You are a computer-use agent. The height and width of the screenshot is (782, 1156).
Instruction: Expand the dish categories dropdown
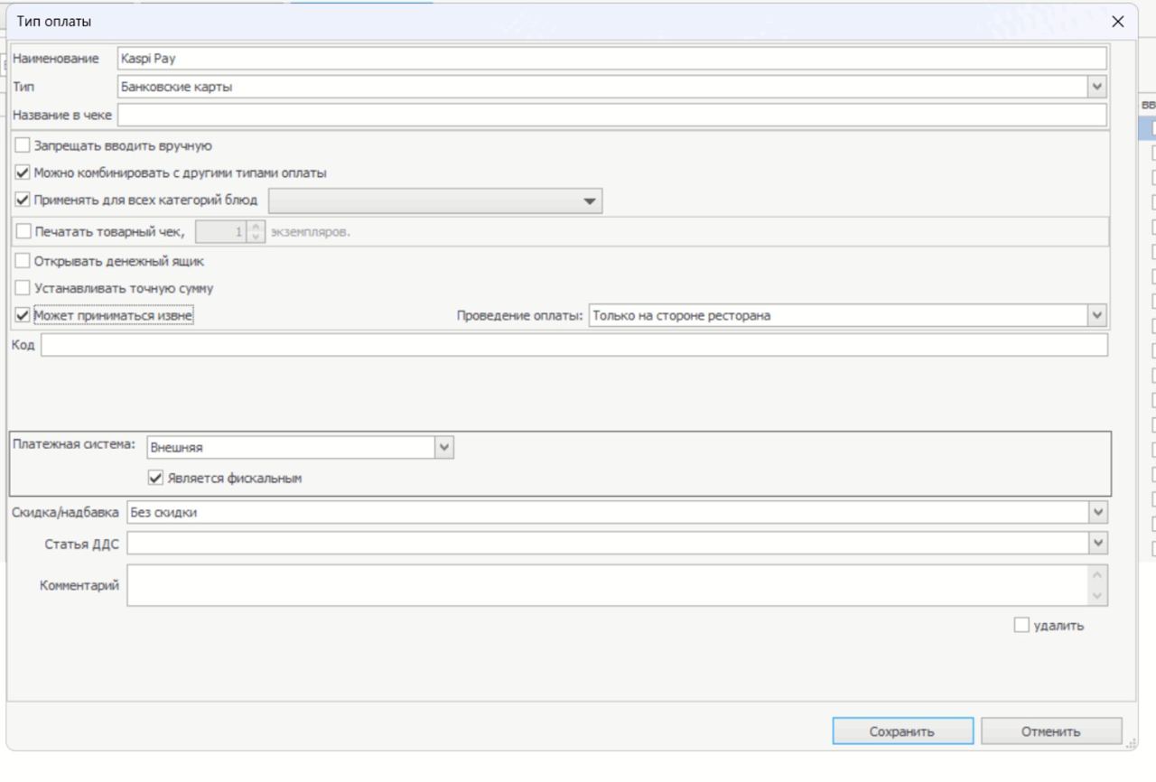[590, 200]
